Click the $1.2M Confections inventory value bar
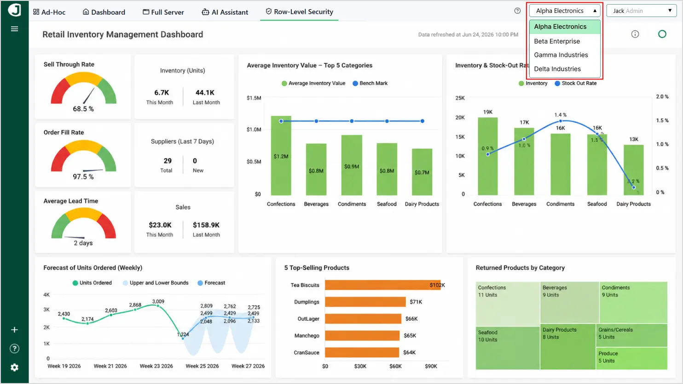Viewport: 683px width, 384px height. point(281,156)
